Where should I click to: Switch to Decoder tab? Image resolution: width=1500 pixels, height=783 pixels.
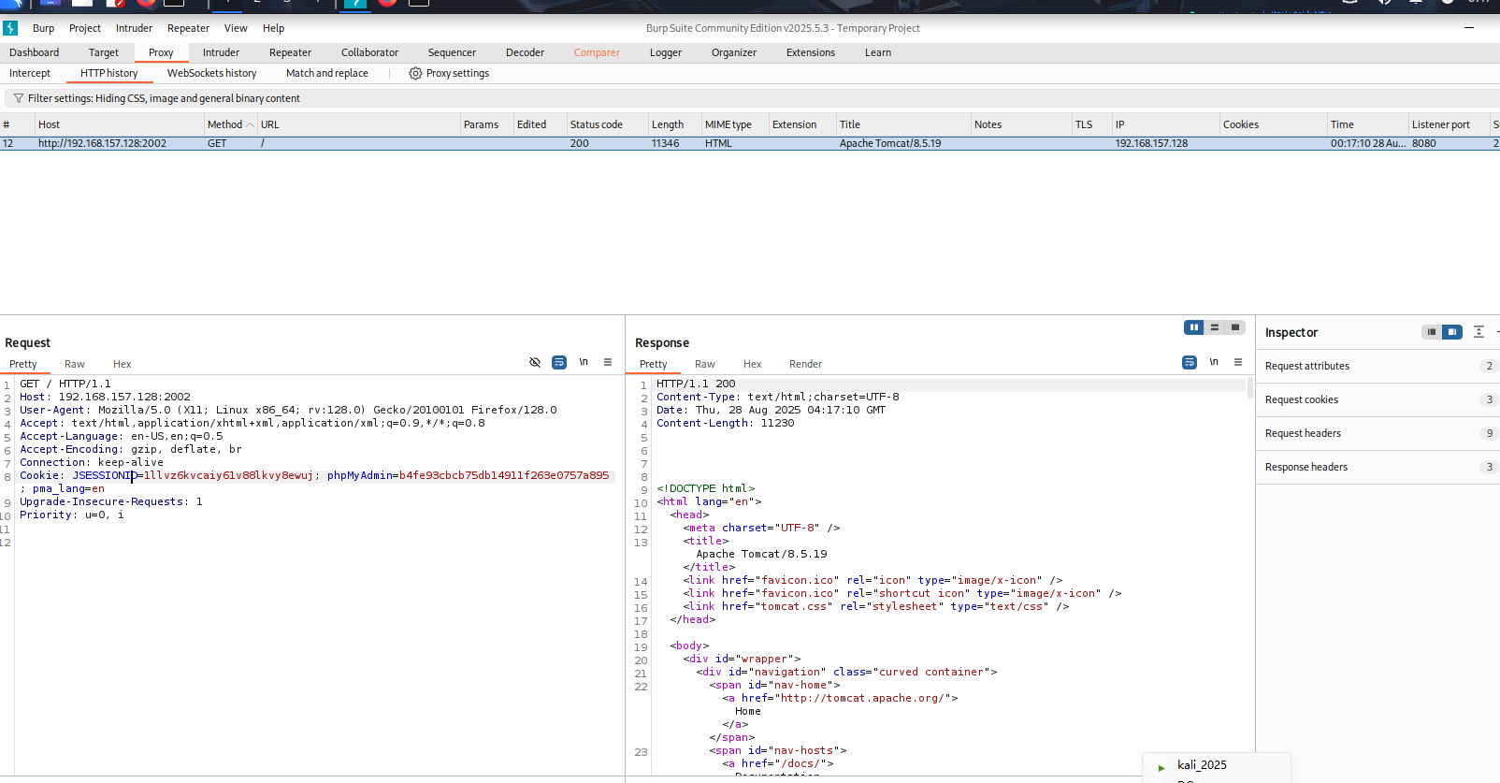pyautogui.click(x=525, y=52)
